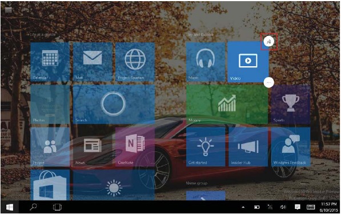Viewport: 341px width, 214px height.
Task: Open Action Center notifications icon
Action: (297, 207)
